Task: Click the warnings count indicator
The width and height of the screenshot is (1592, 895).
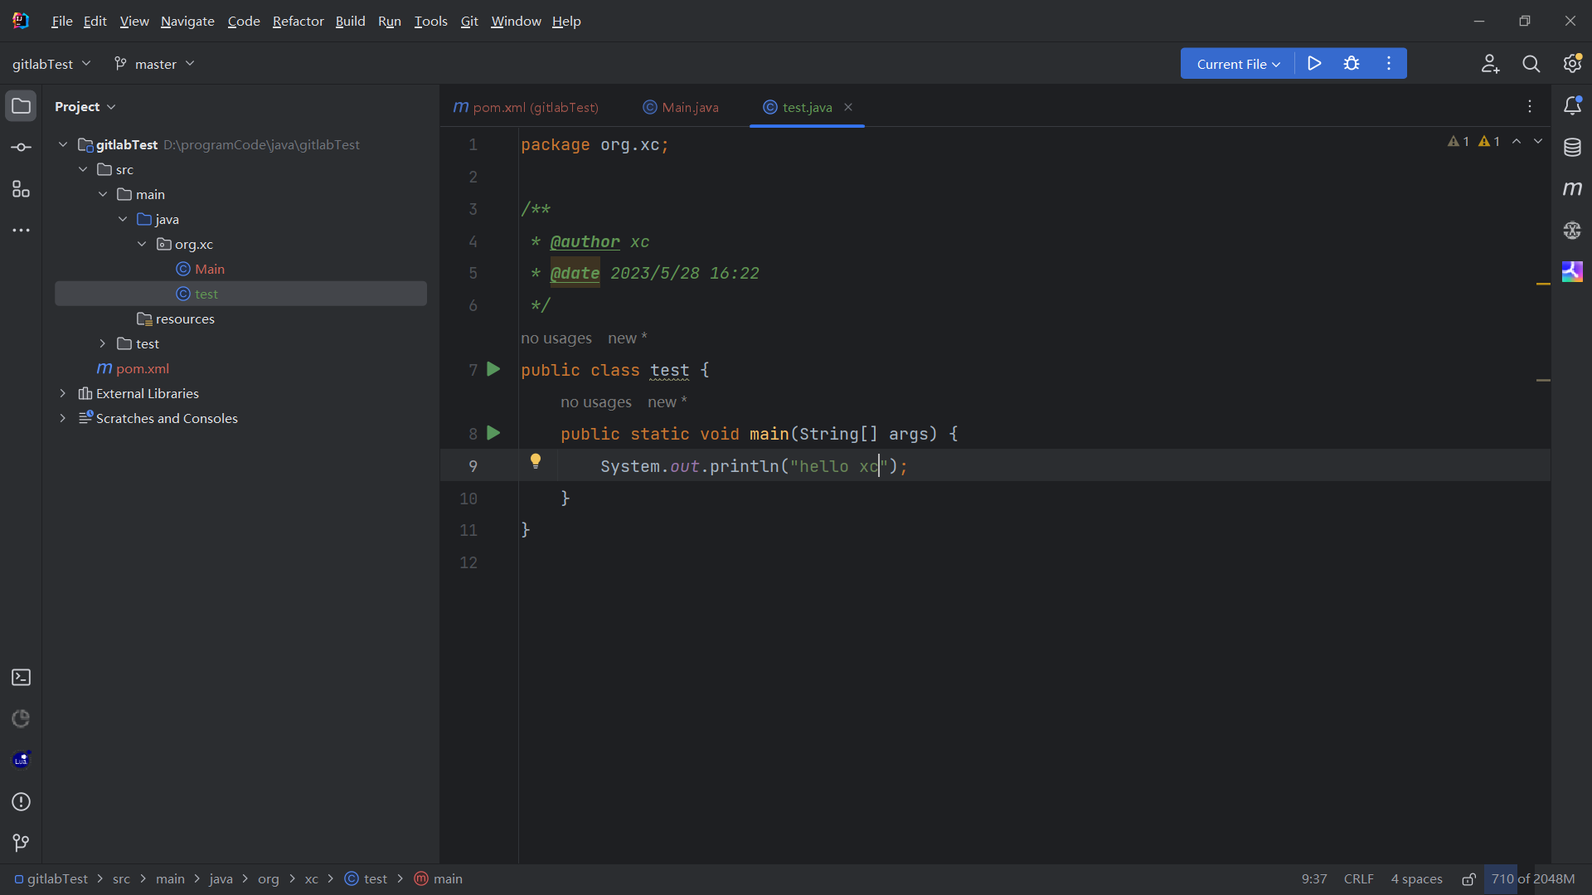Action: [x=1473, y=142]
